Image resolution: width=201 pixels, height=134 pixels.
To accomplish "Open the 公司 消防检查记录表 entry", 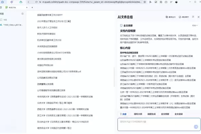I will click(51, 90).
